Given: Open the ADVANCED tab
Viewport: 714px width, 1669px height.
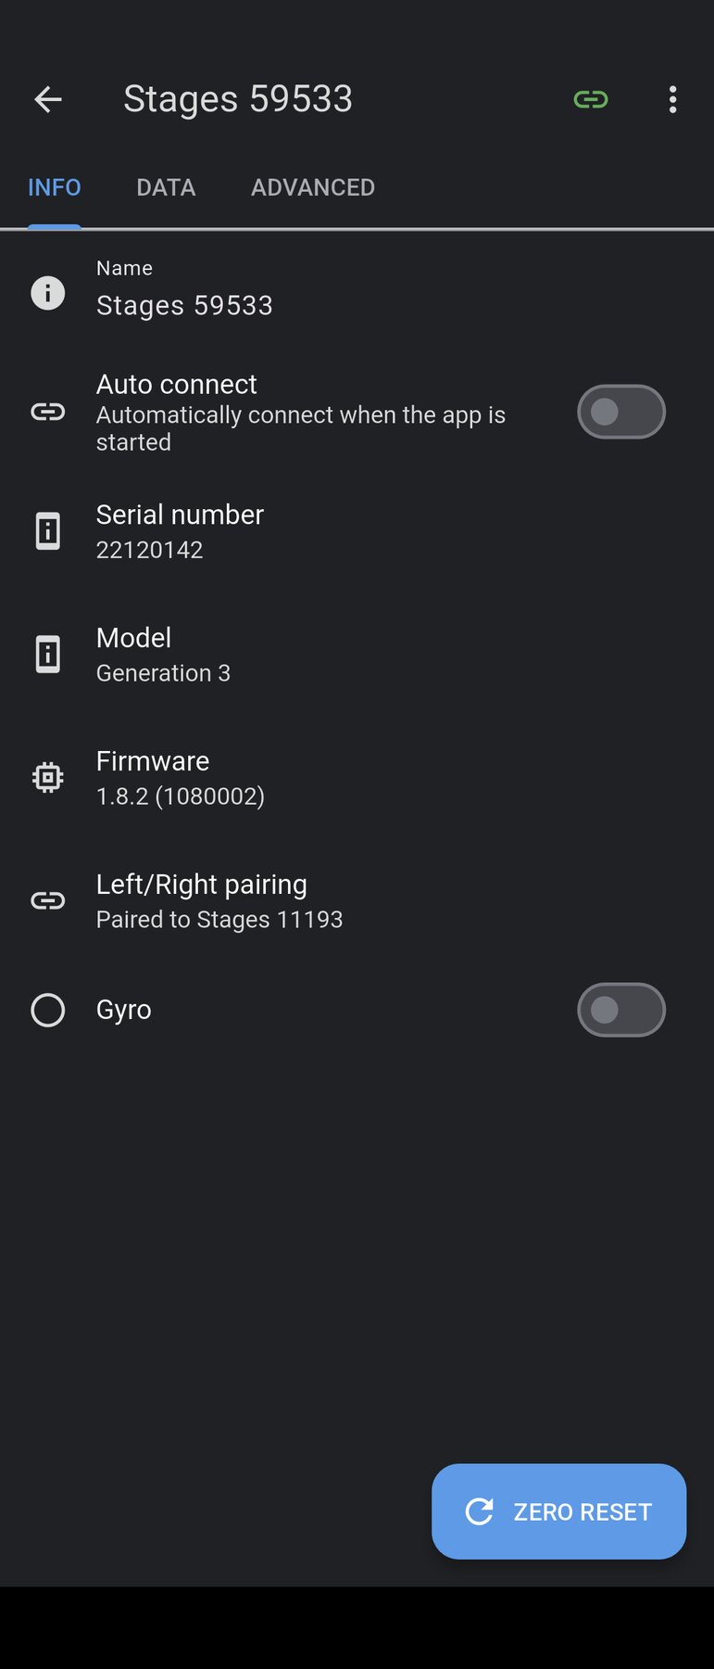Looking at the screenshot, I should [x=313, y=187].
